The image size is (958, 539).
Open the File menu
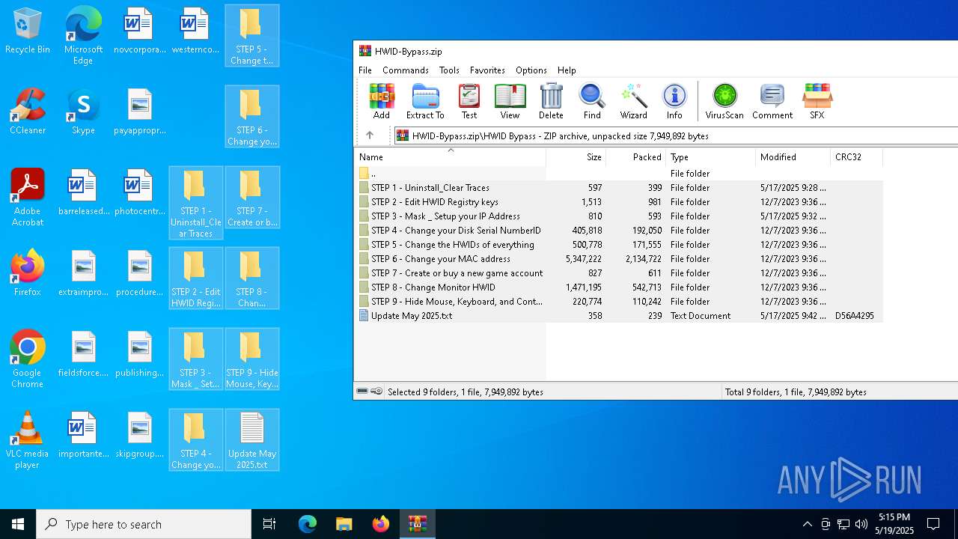tap(365, 70)
